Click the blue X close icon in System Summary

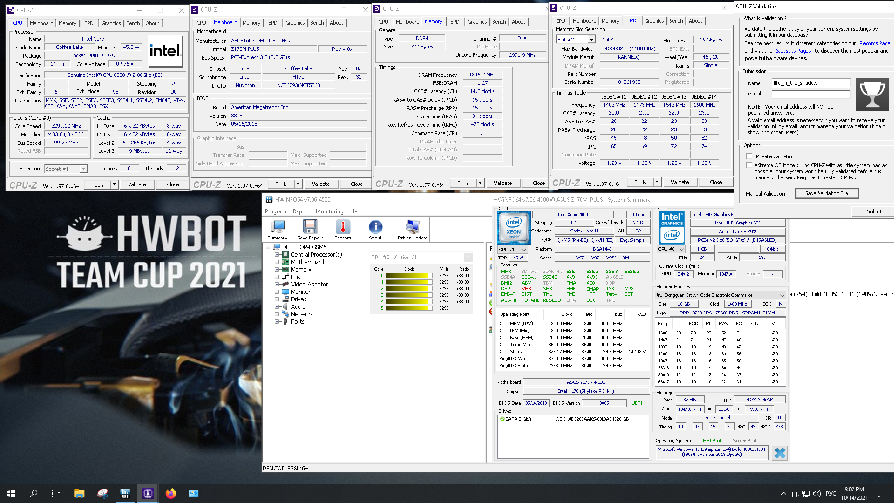779,453
